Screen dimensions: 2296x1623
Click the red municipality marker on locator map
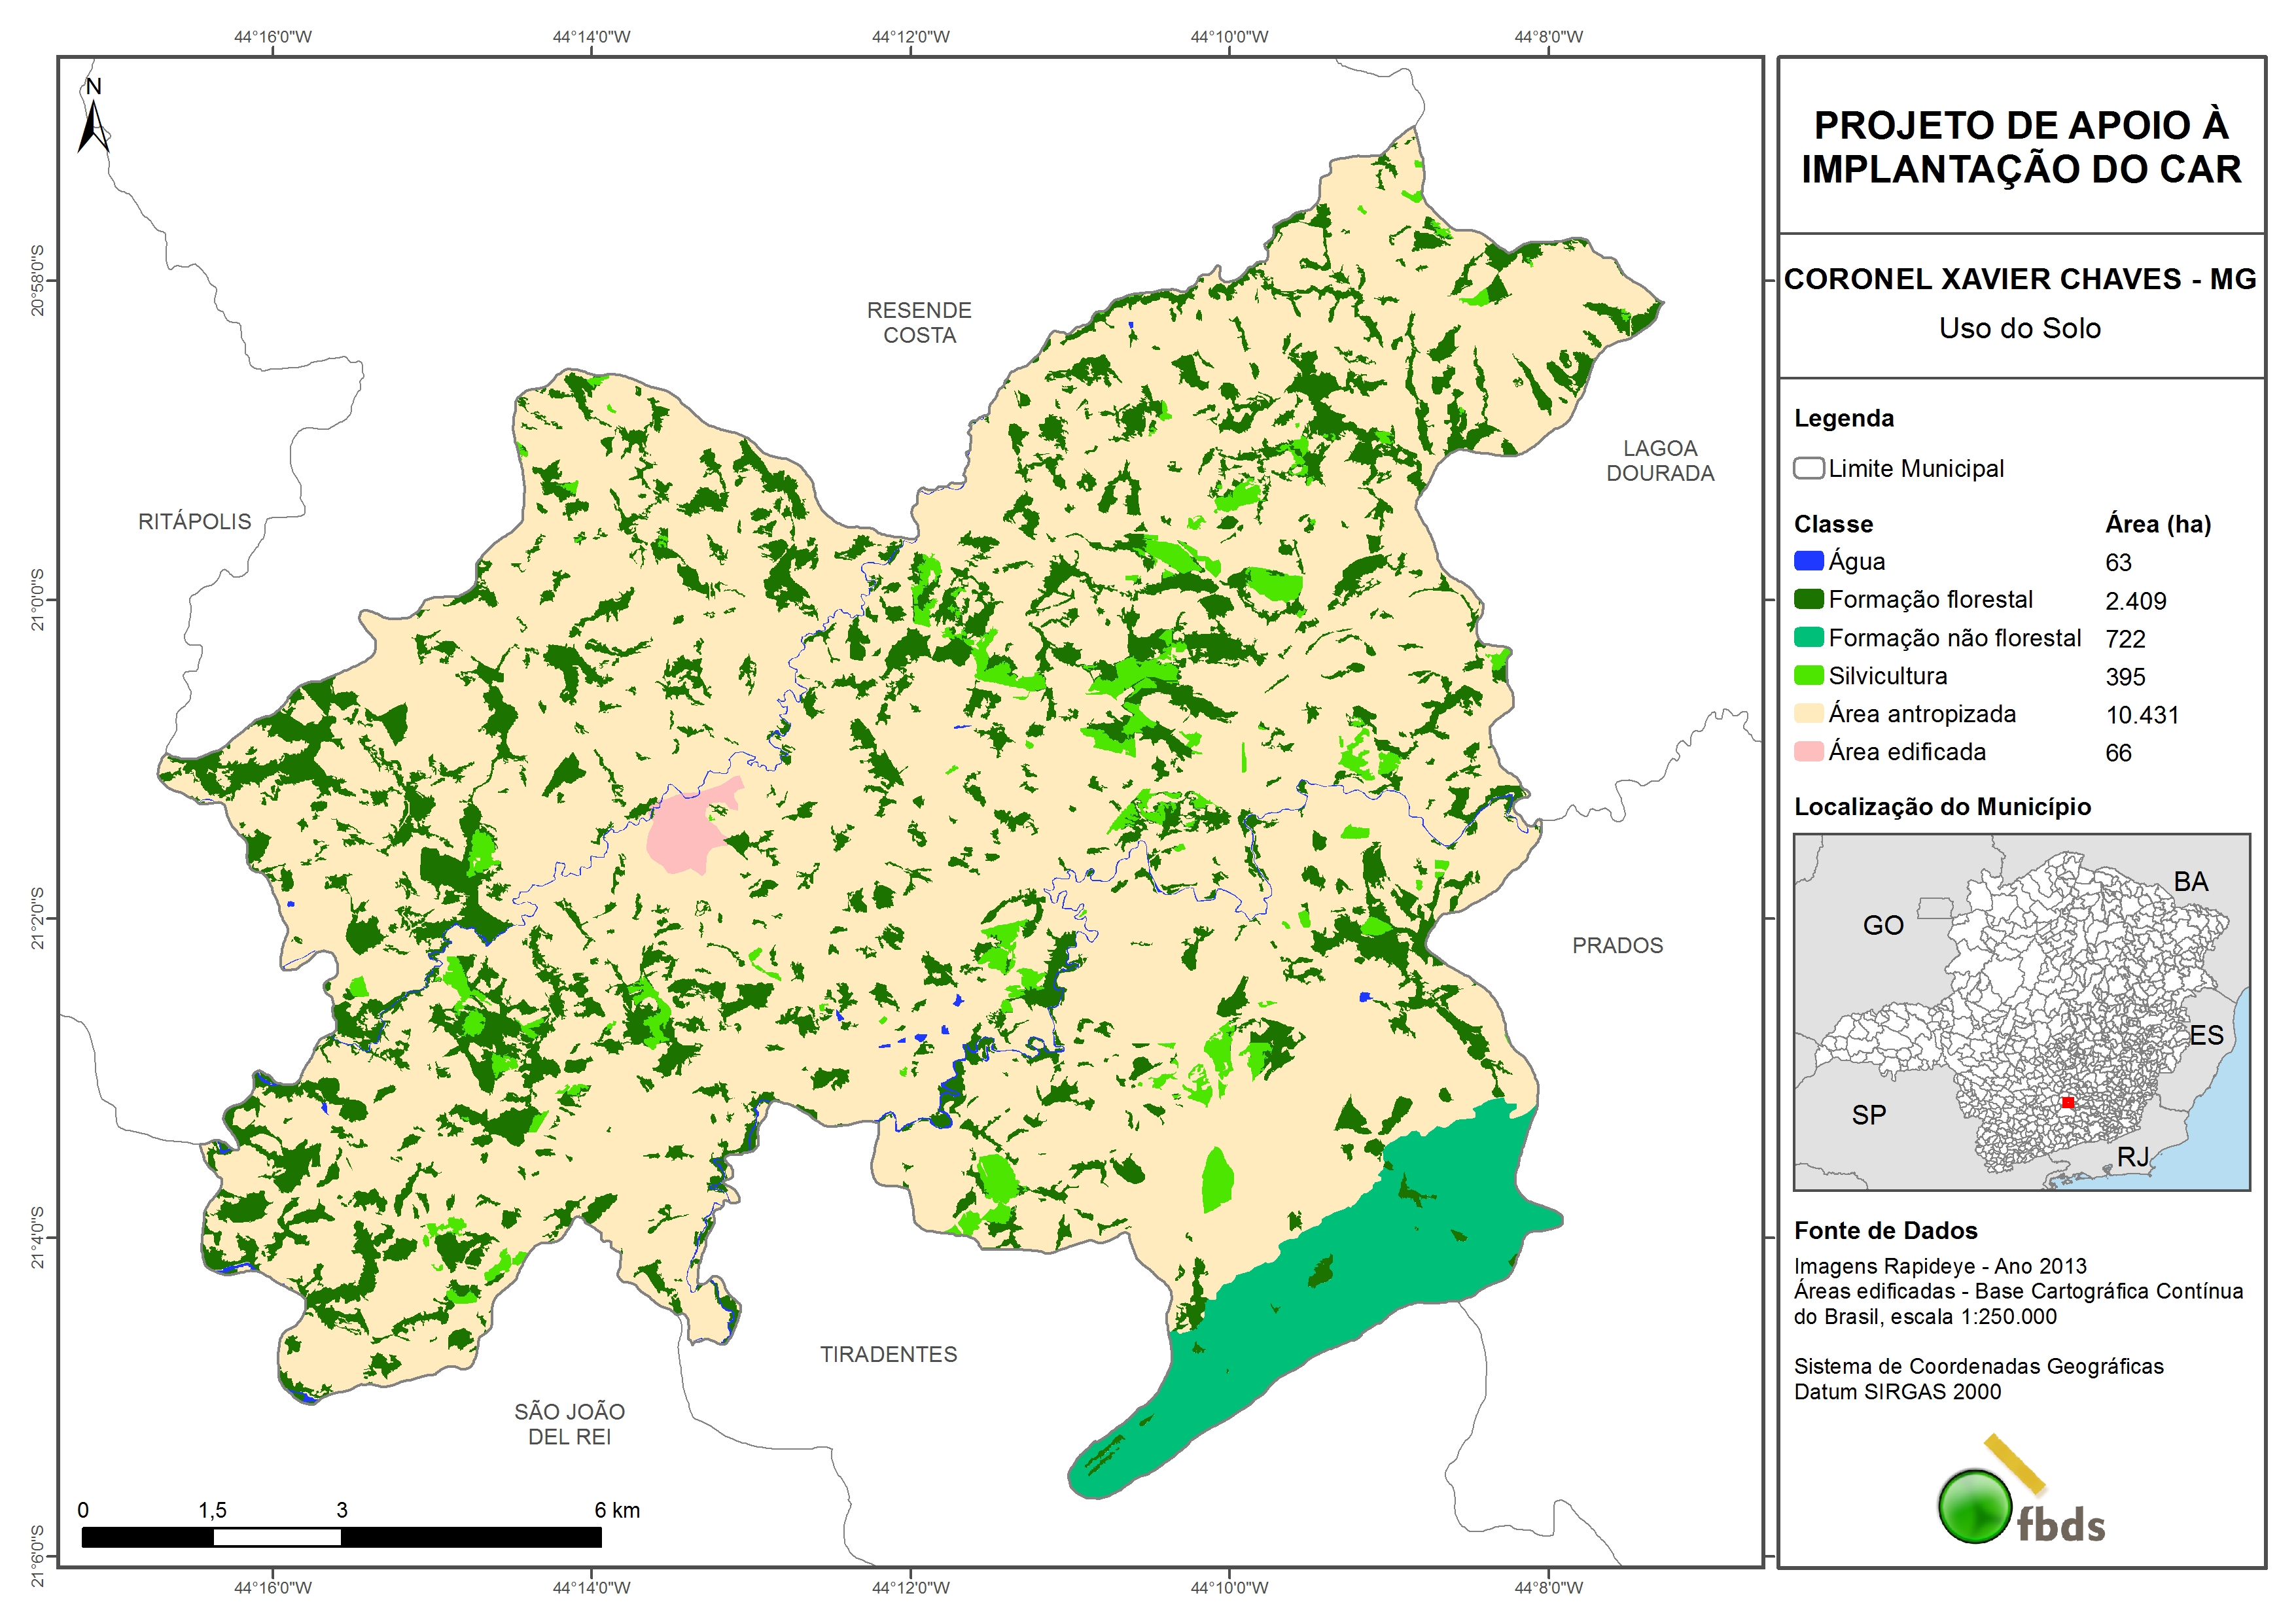click(x=2068, y=1102)
